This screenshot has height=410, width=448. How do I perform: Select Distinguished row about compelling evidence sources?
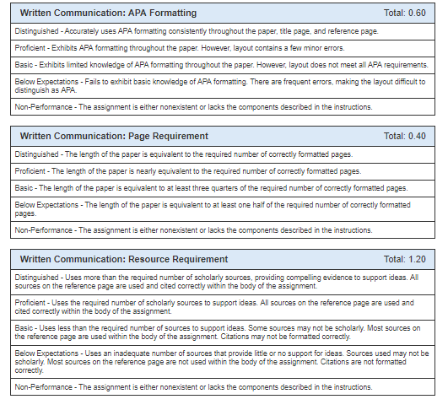(223, 282)
